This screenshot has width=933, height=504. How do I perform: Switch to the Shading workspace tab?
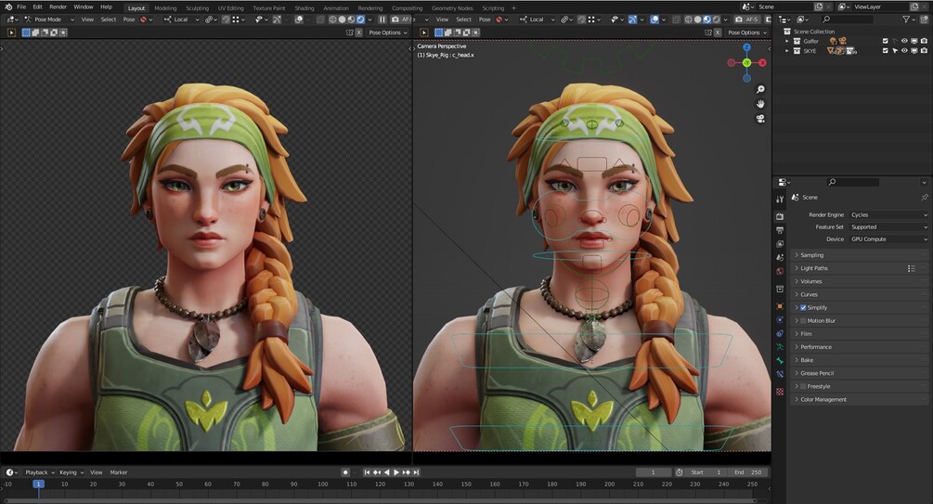click(305, 8)
